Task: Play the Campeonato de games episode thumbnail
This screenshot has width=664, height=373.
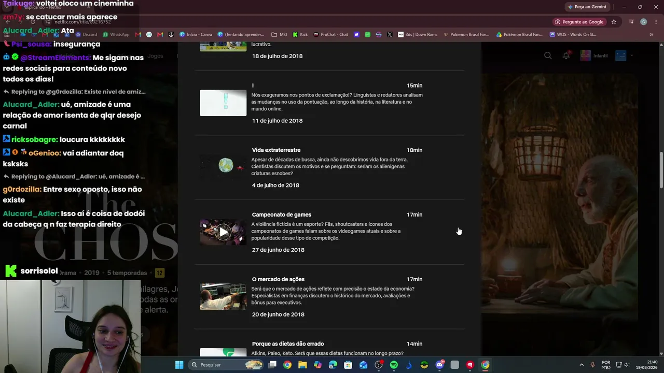Action: [x=223, y=232]
